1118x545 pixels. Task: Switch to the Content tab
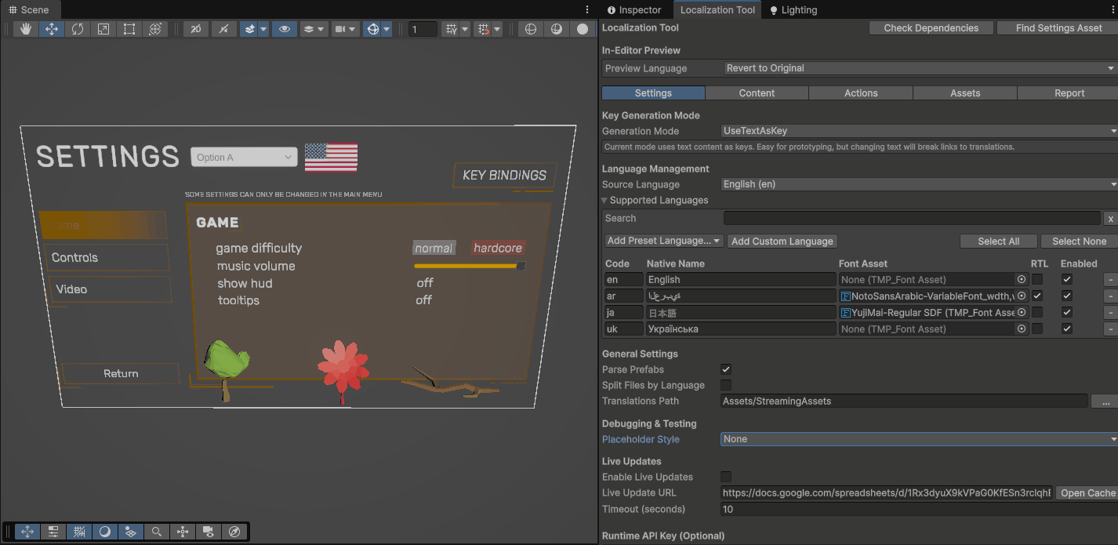756,93
